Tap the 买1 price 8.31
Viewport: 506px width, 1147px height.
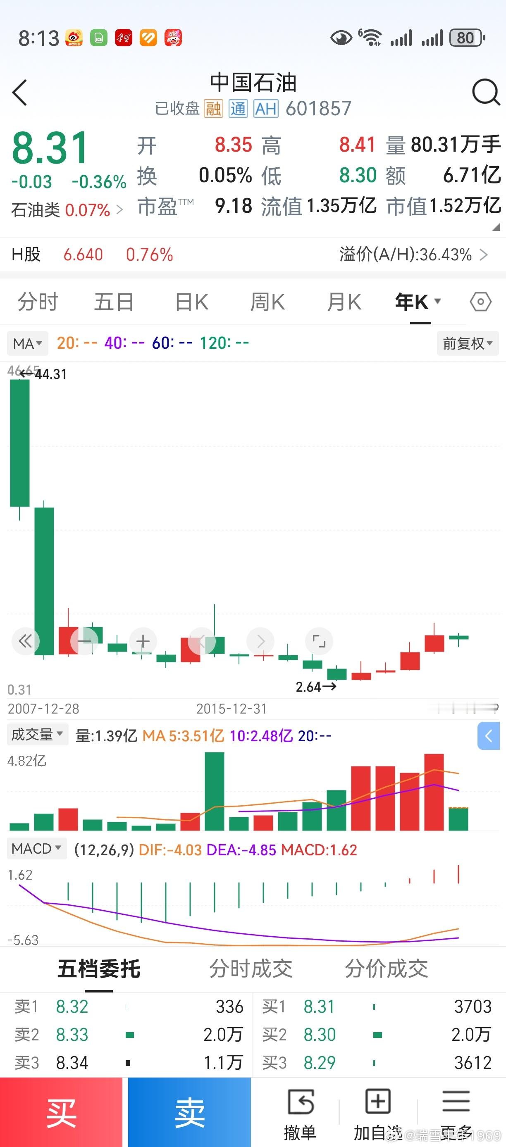coord(319,1007)
